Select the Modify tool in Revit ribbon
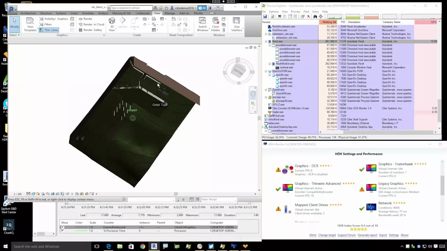The width and height of the screenshot is (447, 251). pos(14,24)
